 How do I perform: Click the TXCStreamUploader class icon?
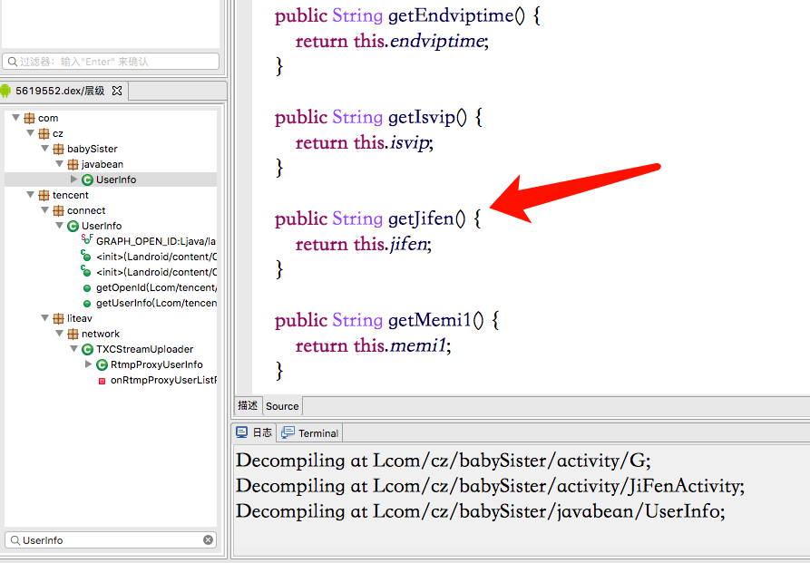click(87, 350)
